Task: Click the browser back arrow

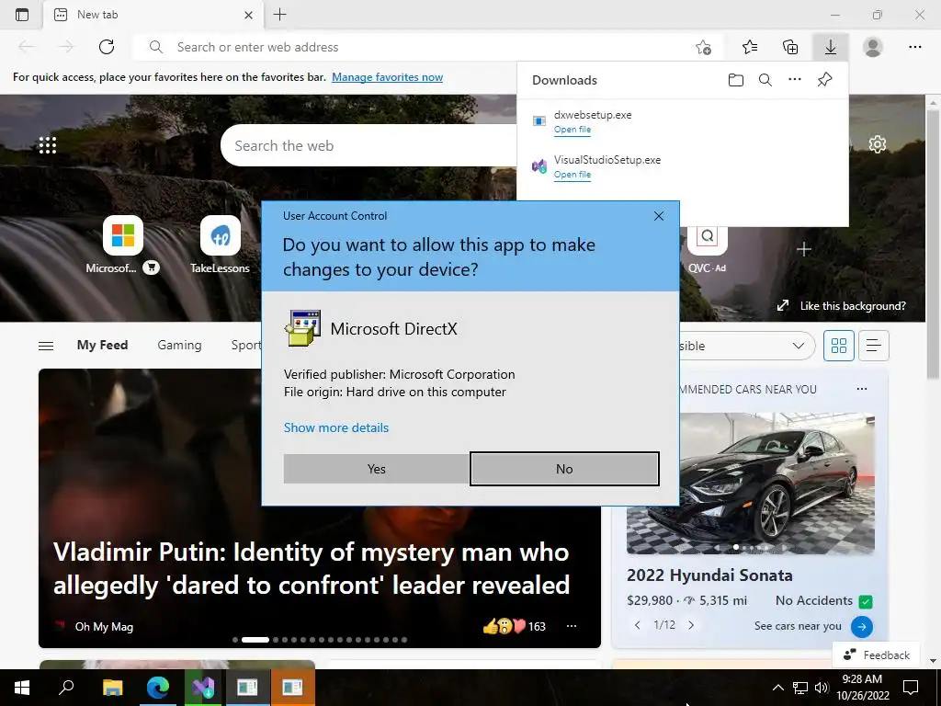Action: [27, 47]
